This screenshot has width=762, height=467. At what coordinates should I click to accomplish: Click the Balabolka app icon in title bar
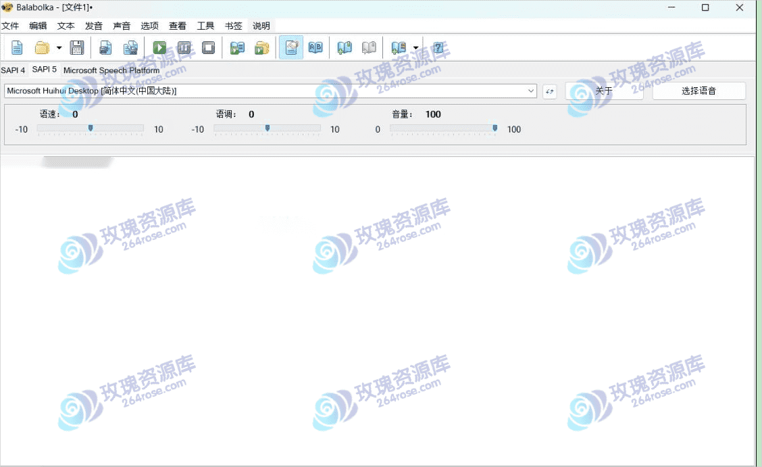pos(7,7)
